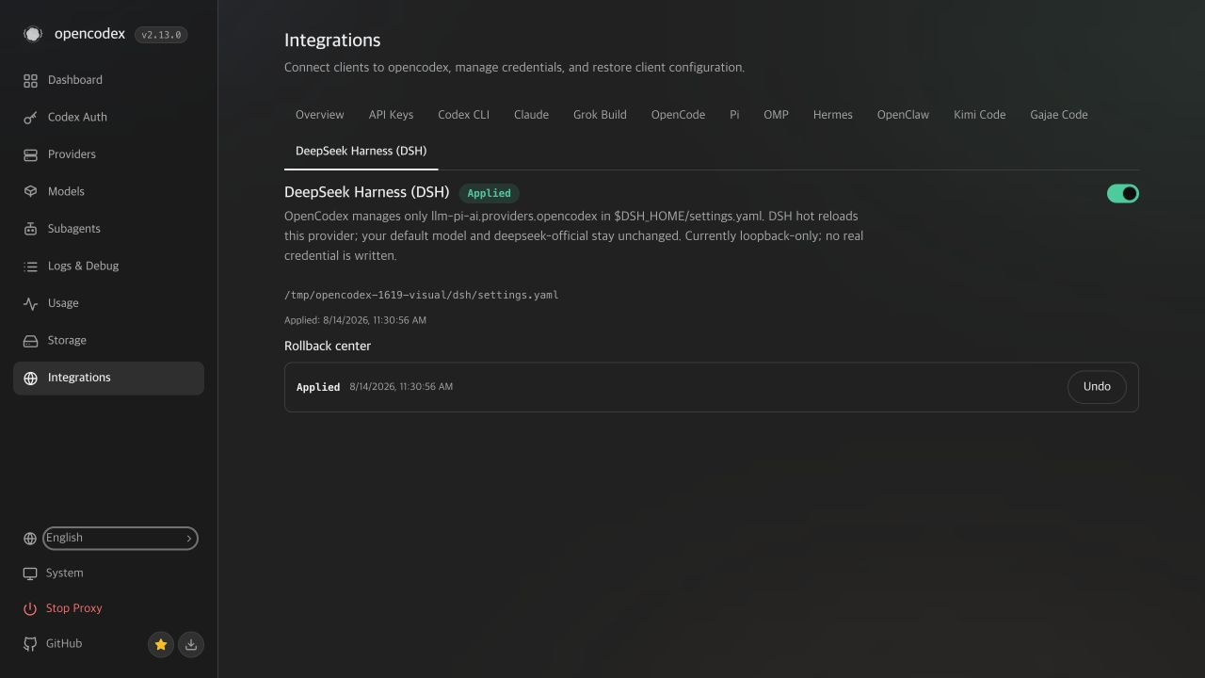Open Subagents via its robot icon
Viewport: 1205px width, 678px height.
pyautogui.click(x=30, y=229)
